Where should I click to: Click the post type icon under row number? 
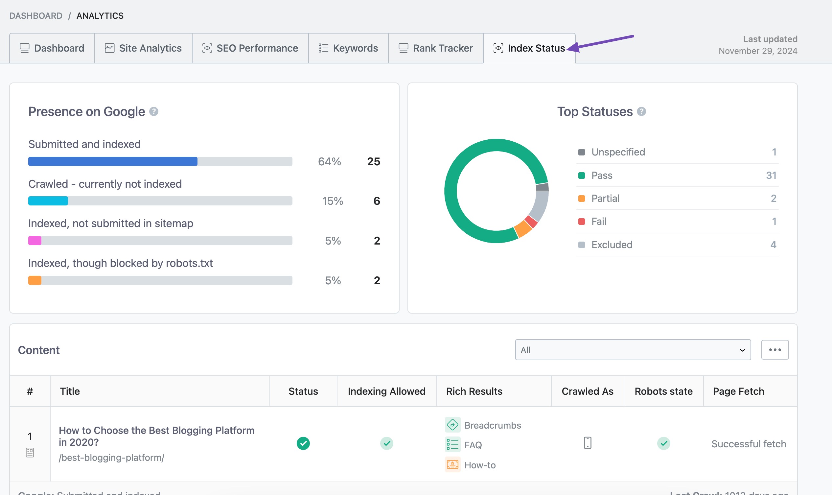point(30,453)
